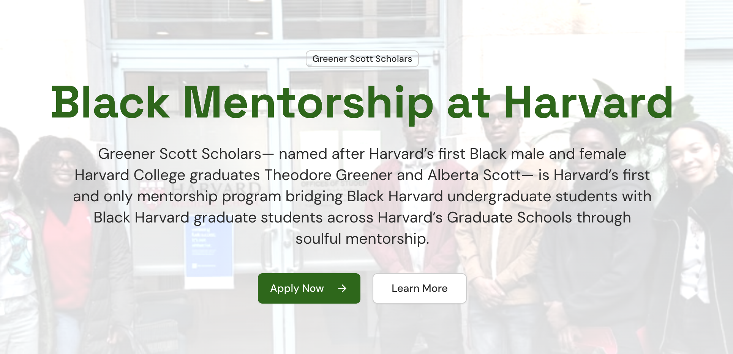733x354 pixels.
Task: Click the Greener Scott Scholars text above the headline
Action: pos(362,59)
